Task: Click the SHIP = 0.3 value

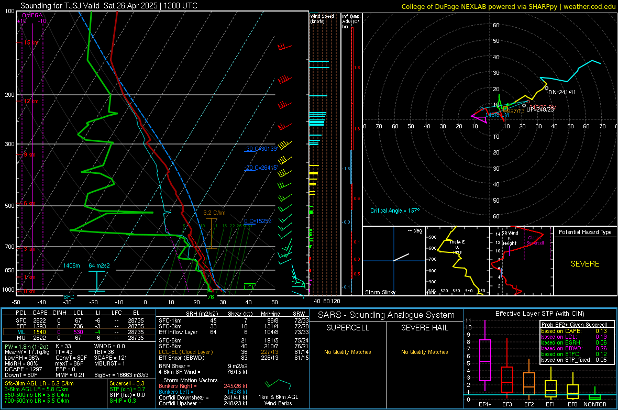Action: [122, 401]
